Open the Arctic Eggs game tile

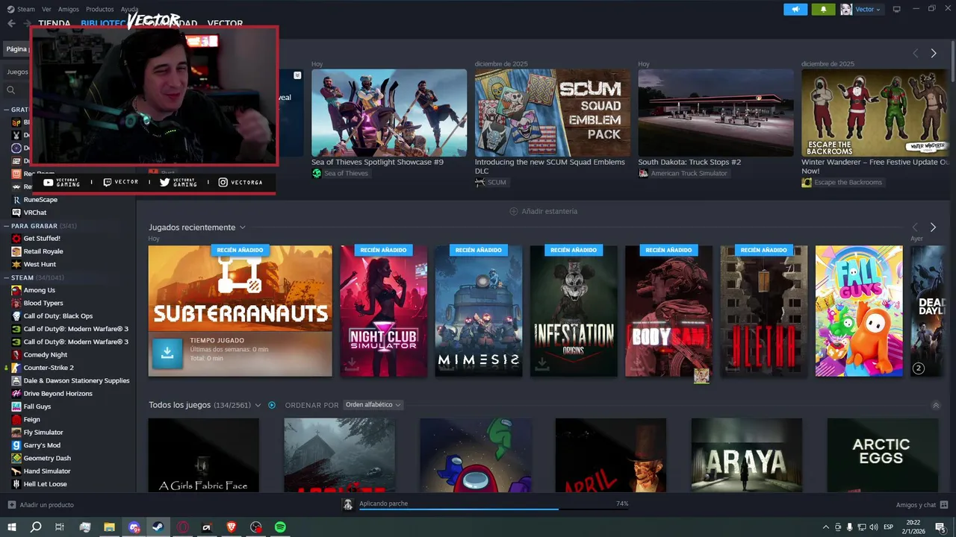point(882,455)
